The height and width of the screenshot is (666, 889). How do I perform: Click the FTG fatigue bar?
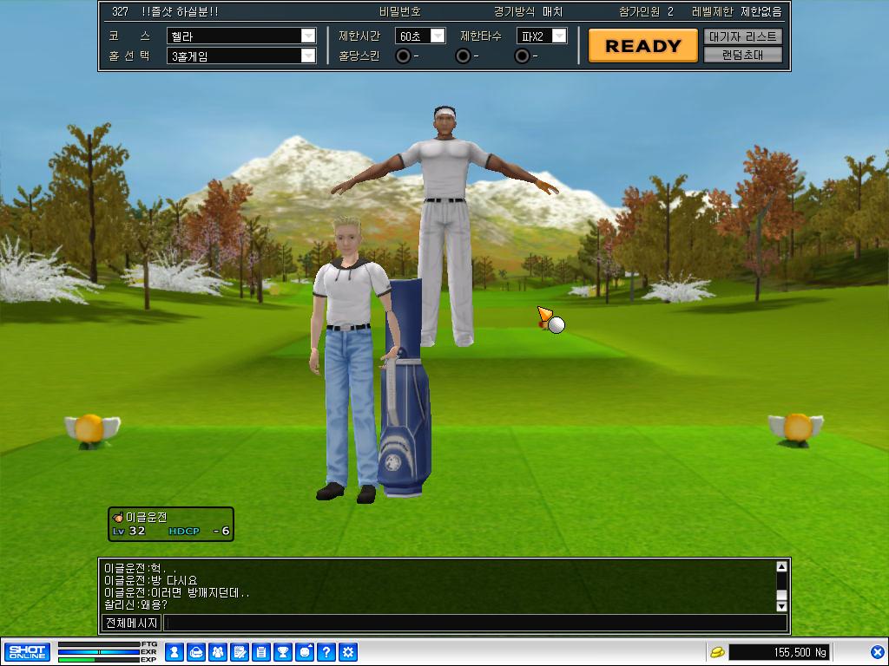[x=99, y=644]
